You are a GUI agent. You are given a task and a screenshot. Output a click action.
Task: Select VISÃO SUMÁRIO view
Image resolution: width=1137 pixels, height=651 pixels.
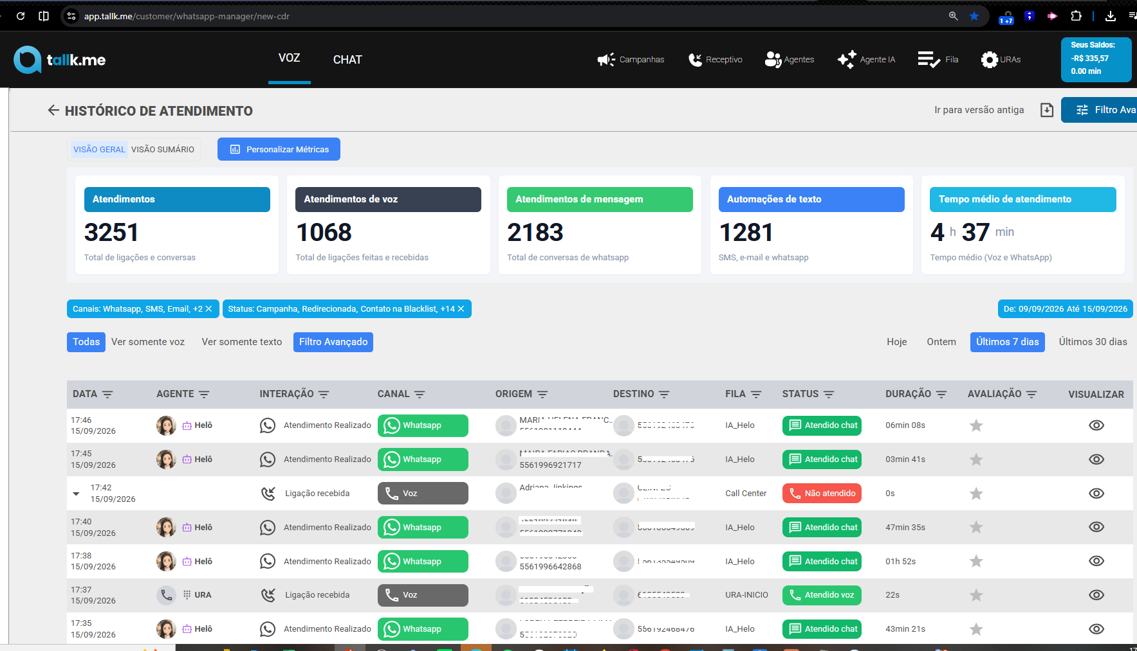163,150
